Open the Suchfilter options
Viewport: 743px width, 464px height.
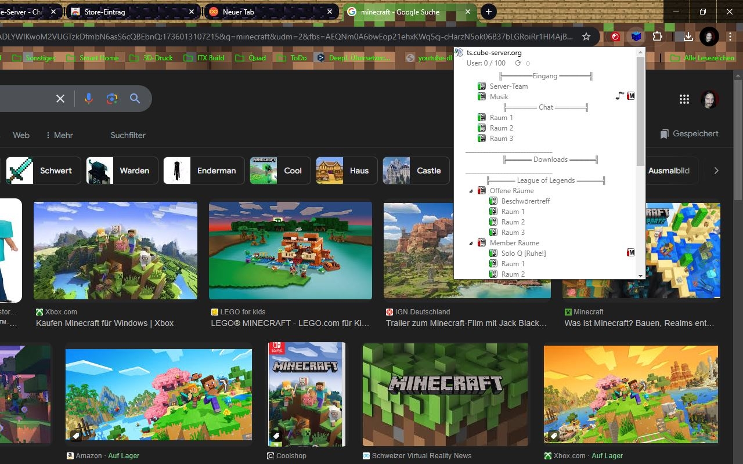click(128, 135)
